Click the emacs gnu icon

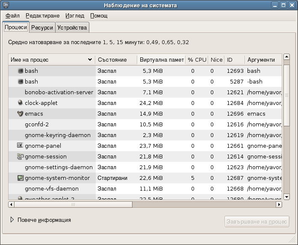20,114
